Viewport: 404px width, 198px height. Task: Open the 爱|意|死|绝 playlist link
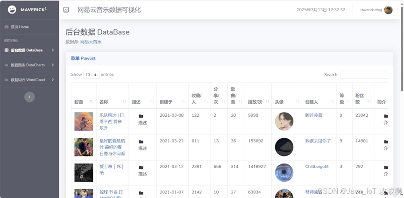click(112, 170)
